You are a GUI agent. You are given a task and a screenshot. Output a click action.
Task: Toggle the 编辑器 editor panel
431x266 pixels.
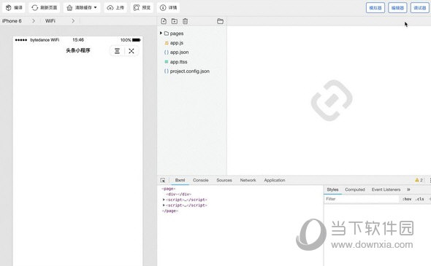click(x=397, y=8)
